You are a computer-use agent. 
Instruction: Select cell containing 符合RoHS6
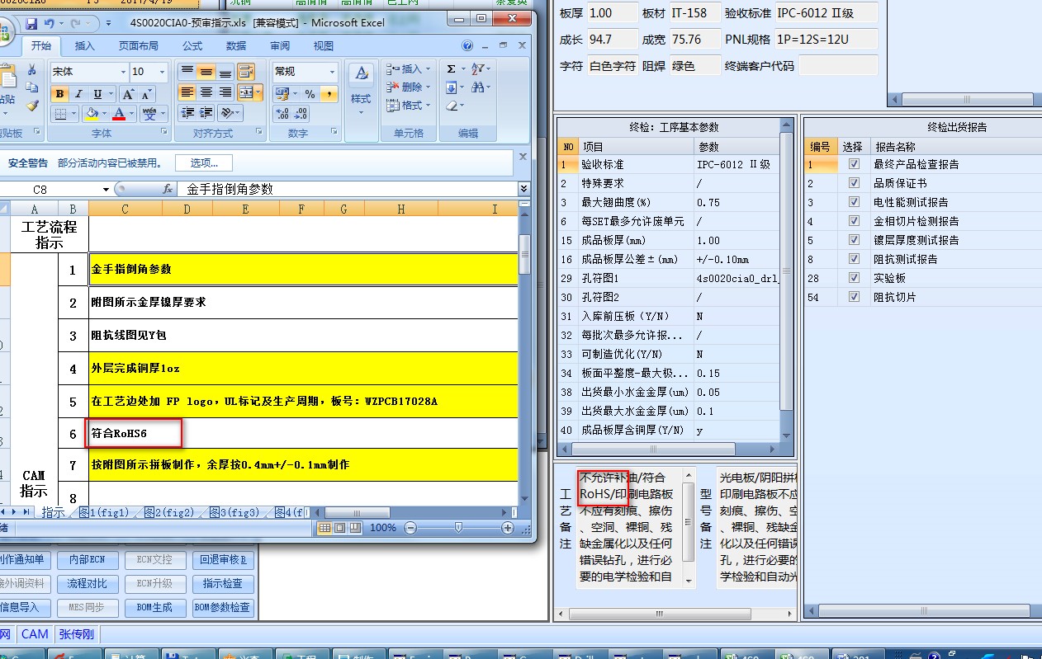click(303, 433)
